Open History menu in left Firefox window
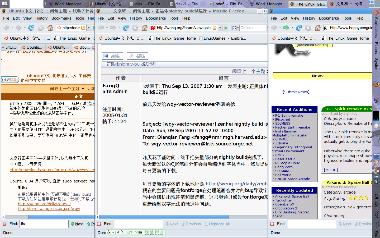Image resolution: width=380 pixels, height=238 pixels. [41, 18]
